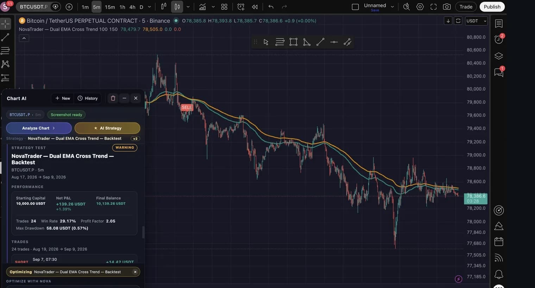Open the watchlist panel icon in right sidebar
Screen dimensions: 535x288
click(x=499, y=24)
